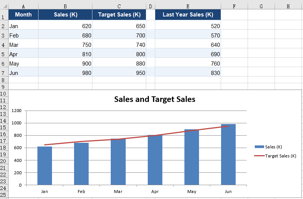The width and height of the screenshot is (303, 199).
Task: Click the cell with value 980
Action: point(65,72)
